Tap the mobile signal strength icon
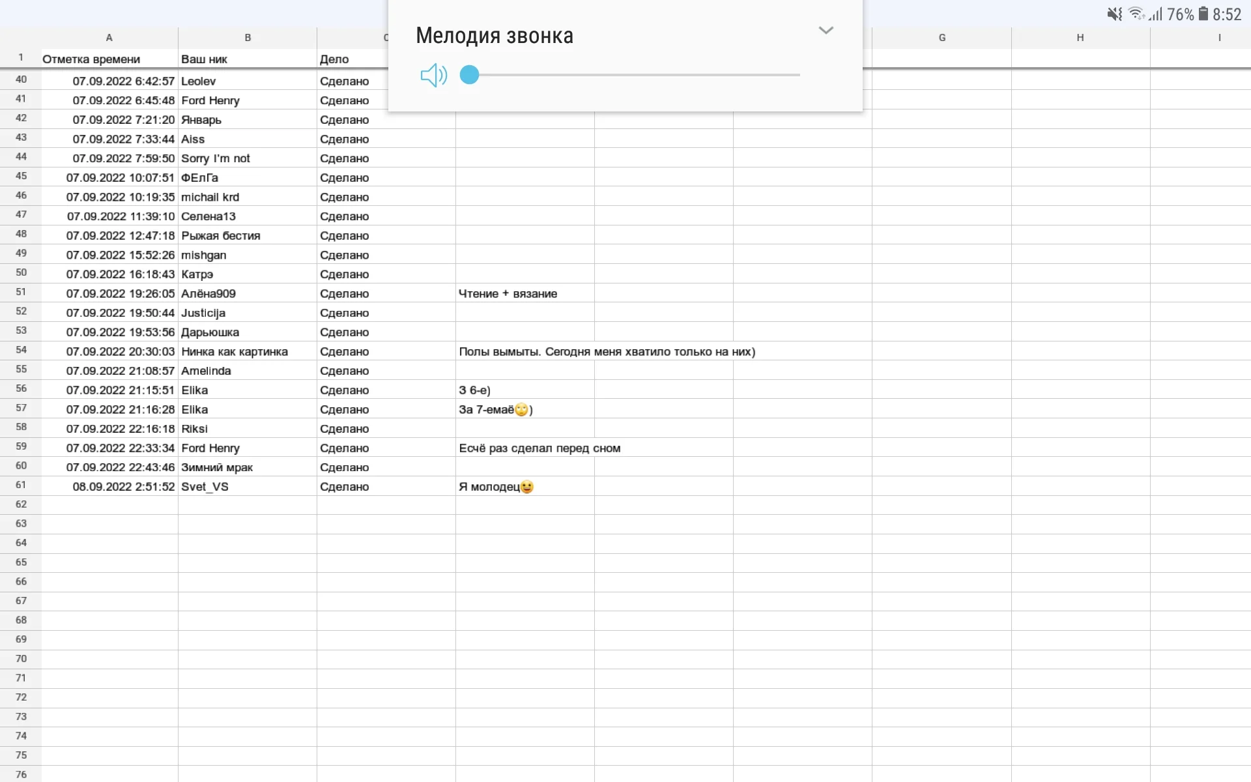 tap(1155, 14)
